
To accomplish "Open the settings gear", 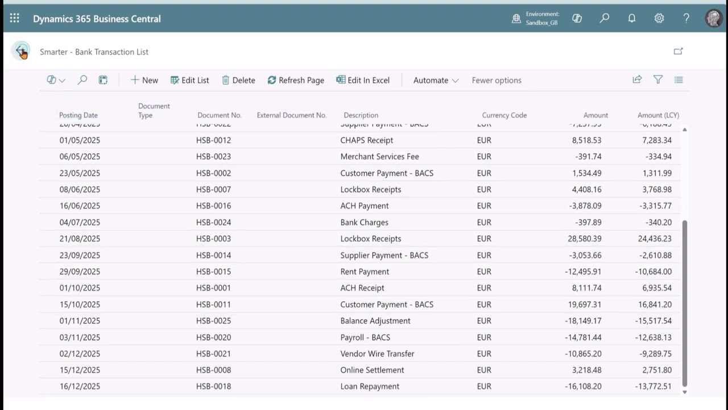I will [x=659, y=18].
